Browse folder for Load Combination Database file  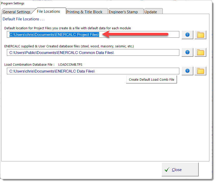coord(200,71)
